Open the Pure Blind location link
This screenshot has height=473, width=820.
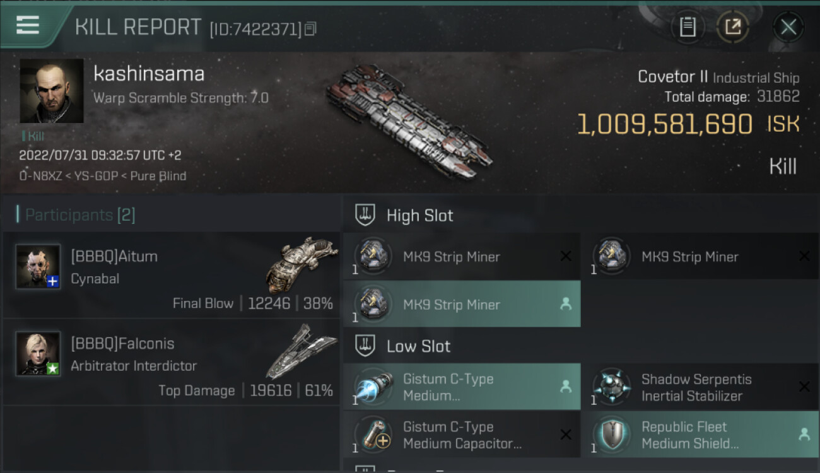158,176
